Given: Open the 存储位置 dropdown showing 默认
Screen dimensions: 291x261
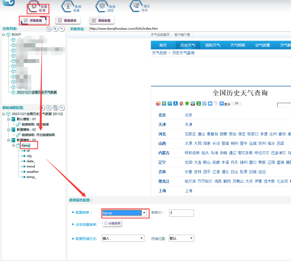Looking at the screenshot, I should (191, 238).
